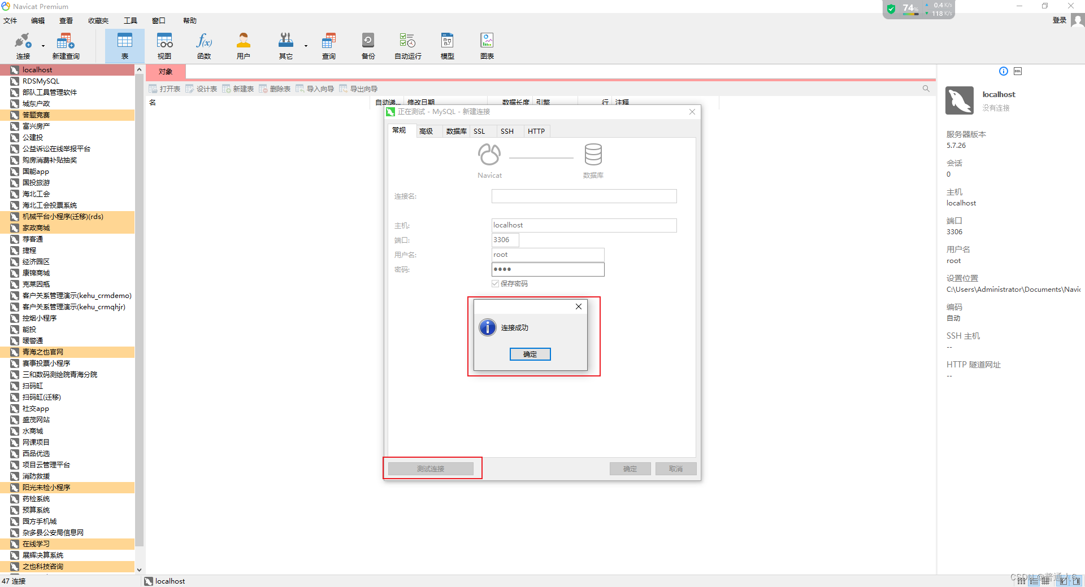Click 删除表 (Delete Table) in object toolbar

coord(275,89)
